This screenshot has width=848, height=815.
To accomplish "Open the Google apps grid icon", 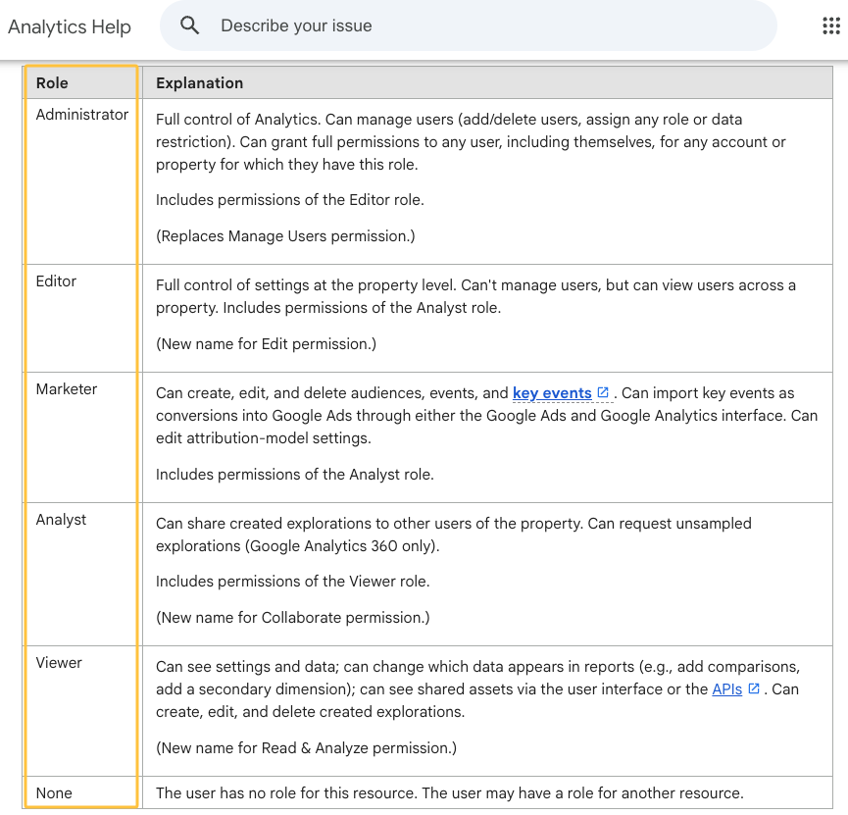I will tap(831, 25).
